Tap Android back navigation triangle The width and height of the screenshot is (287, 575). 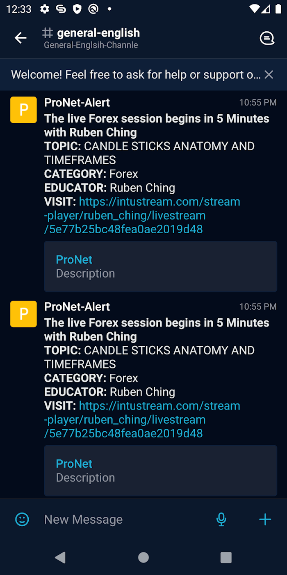coord(60,557)
